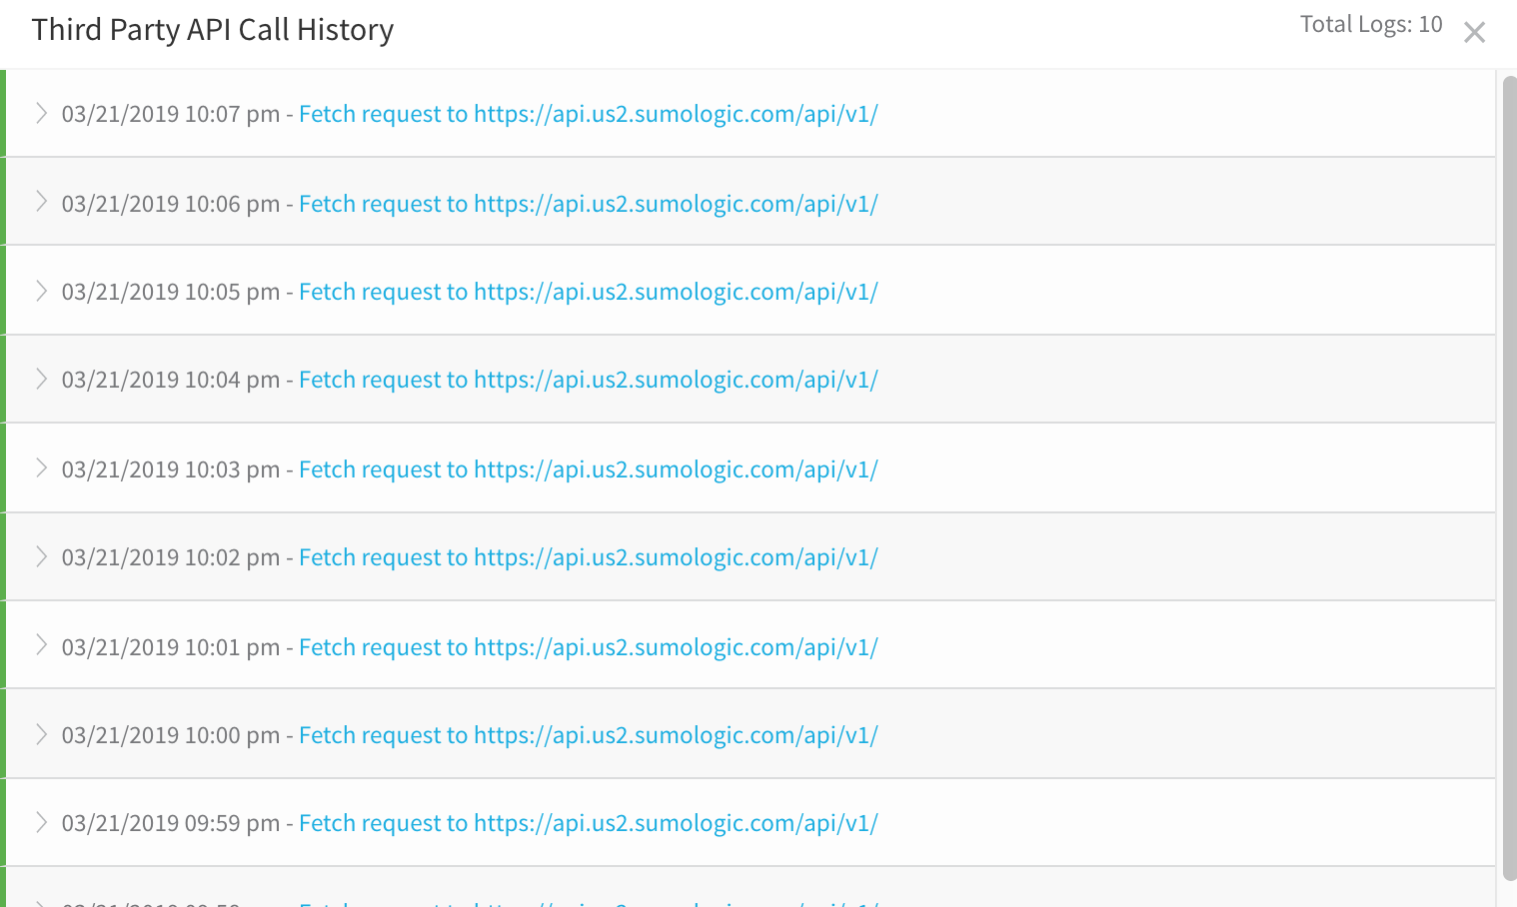Click the 03/21/2019 10:06 pm timestamp
1517x907 pixels.
pyautogui.click(x=171, y=204)
